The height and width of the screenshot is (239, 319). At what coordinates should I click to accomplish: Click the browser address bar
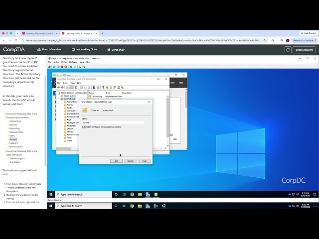click(143, 40)
